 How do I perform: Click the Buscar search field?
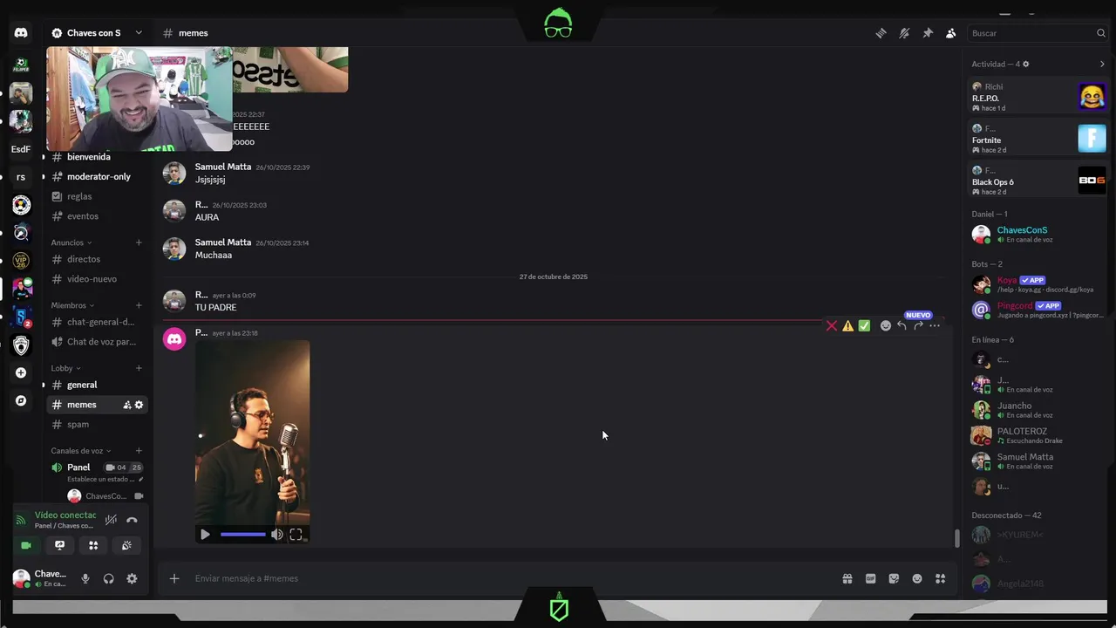tap(1038, 33)
